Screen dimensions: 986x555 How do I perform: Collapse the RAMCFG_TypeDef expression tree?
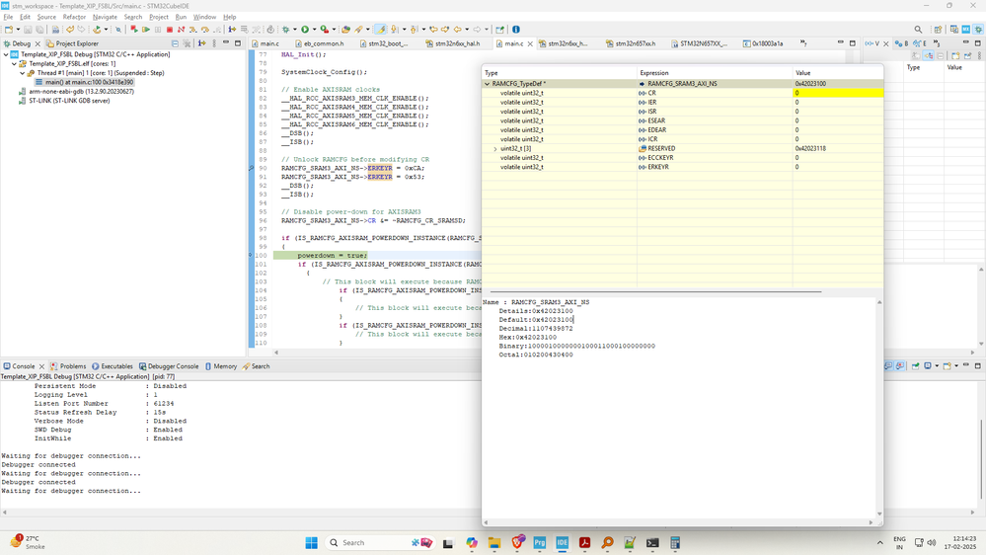coord(487,84)
